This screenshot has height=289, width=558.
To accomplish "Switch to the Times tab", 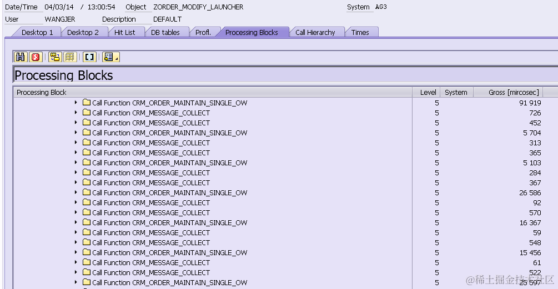I will (x=360, y=32).
